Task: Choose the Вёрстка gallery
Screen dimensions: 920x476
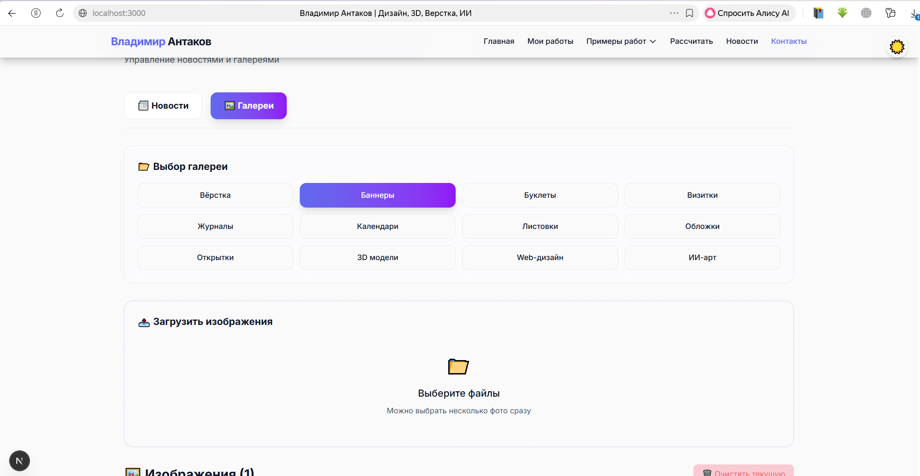Action: [215, 195]
